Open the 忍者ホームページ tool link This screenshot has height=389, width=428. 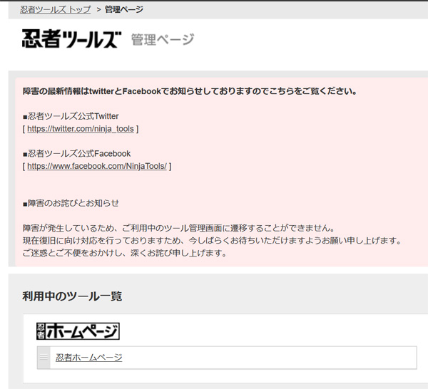(89, 358)
